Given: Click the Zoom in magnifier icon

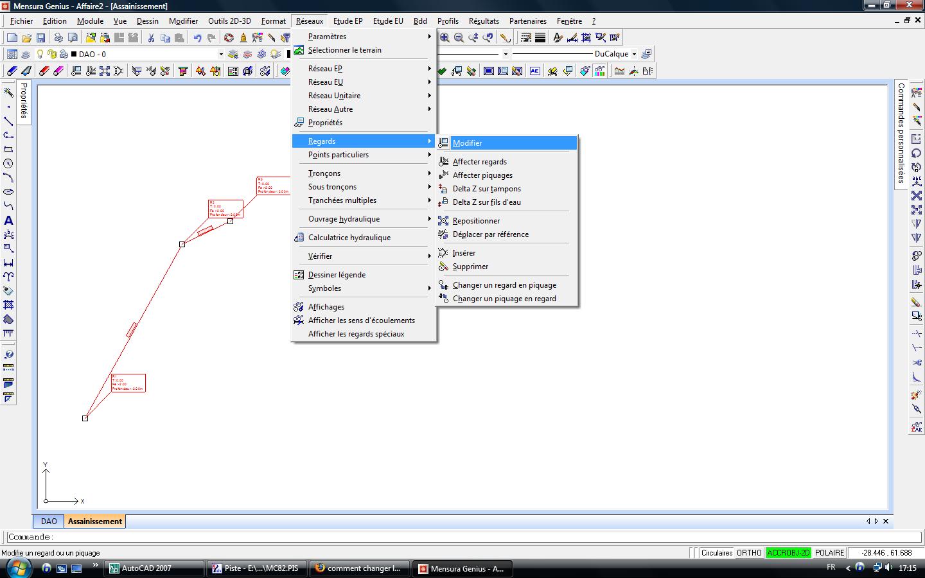Looking at the screenshot, I should (x=445, y=38).
